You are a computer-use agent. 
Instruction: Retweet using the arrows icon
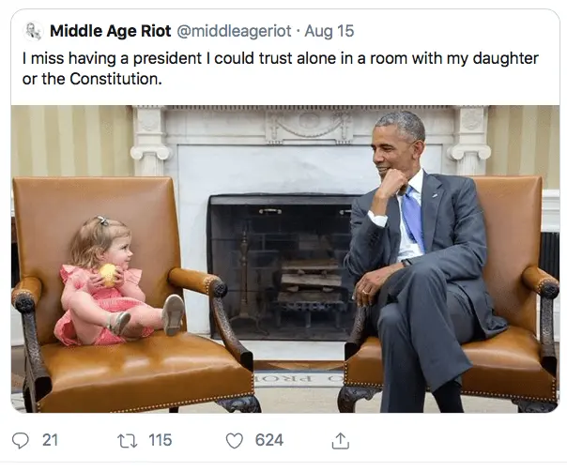point(128,439)
